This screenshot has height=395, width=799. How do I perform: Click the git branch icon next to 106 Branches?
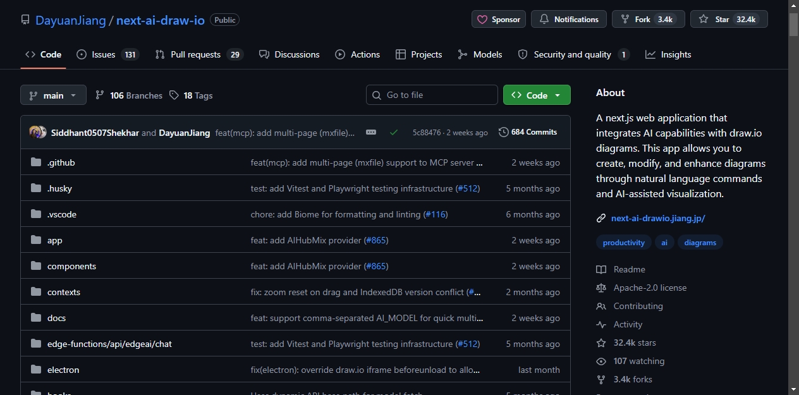pyautogui.click(x=100, y=95)
